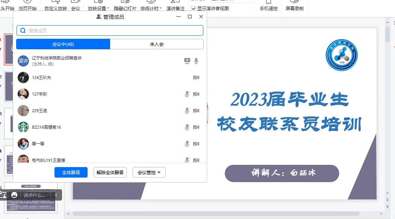Viewport: 395px width, 219px height.
Task: Select 会议中(48) tab
Action: (63, 44)
